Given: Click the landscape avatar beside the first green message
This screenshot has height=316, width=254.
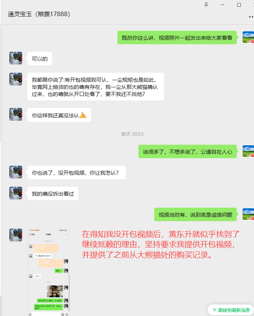Looking at the screenshot, I should coord(248,37).
